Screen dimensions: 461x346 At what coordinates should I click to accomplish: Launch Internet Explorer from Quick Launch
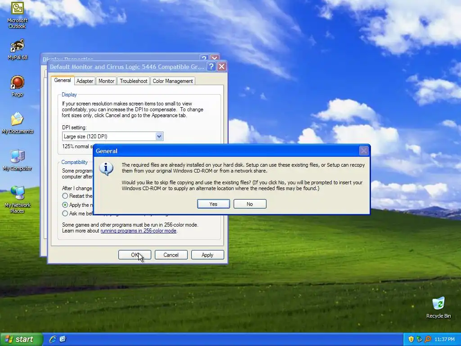click(53, 339)
